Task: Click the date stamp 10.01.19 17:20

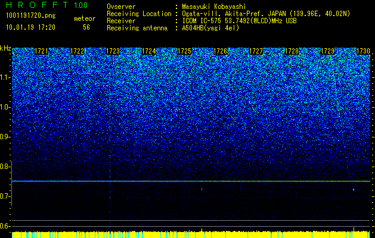Action: coord(30,27)
